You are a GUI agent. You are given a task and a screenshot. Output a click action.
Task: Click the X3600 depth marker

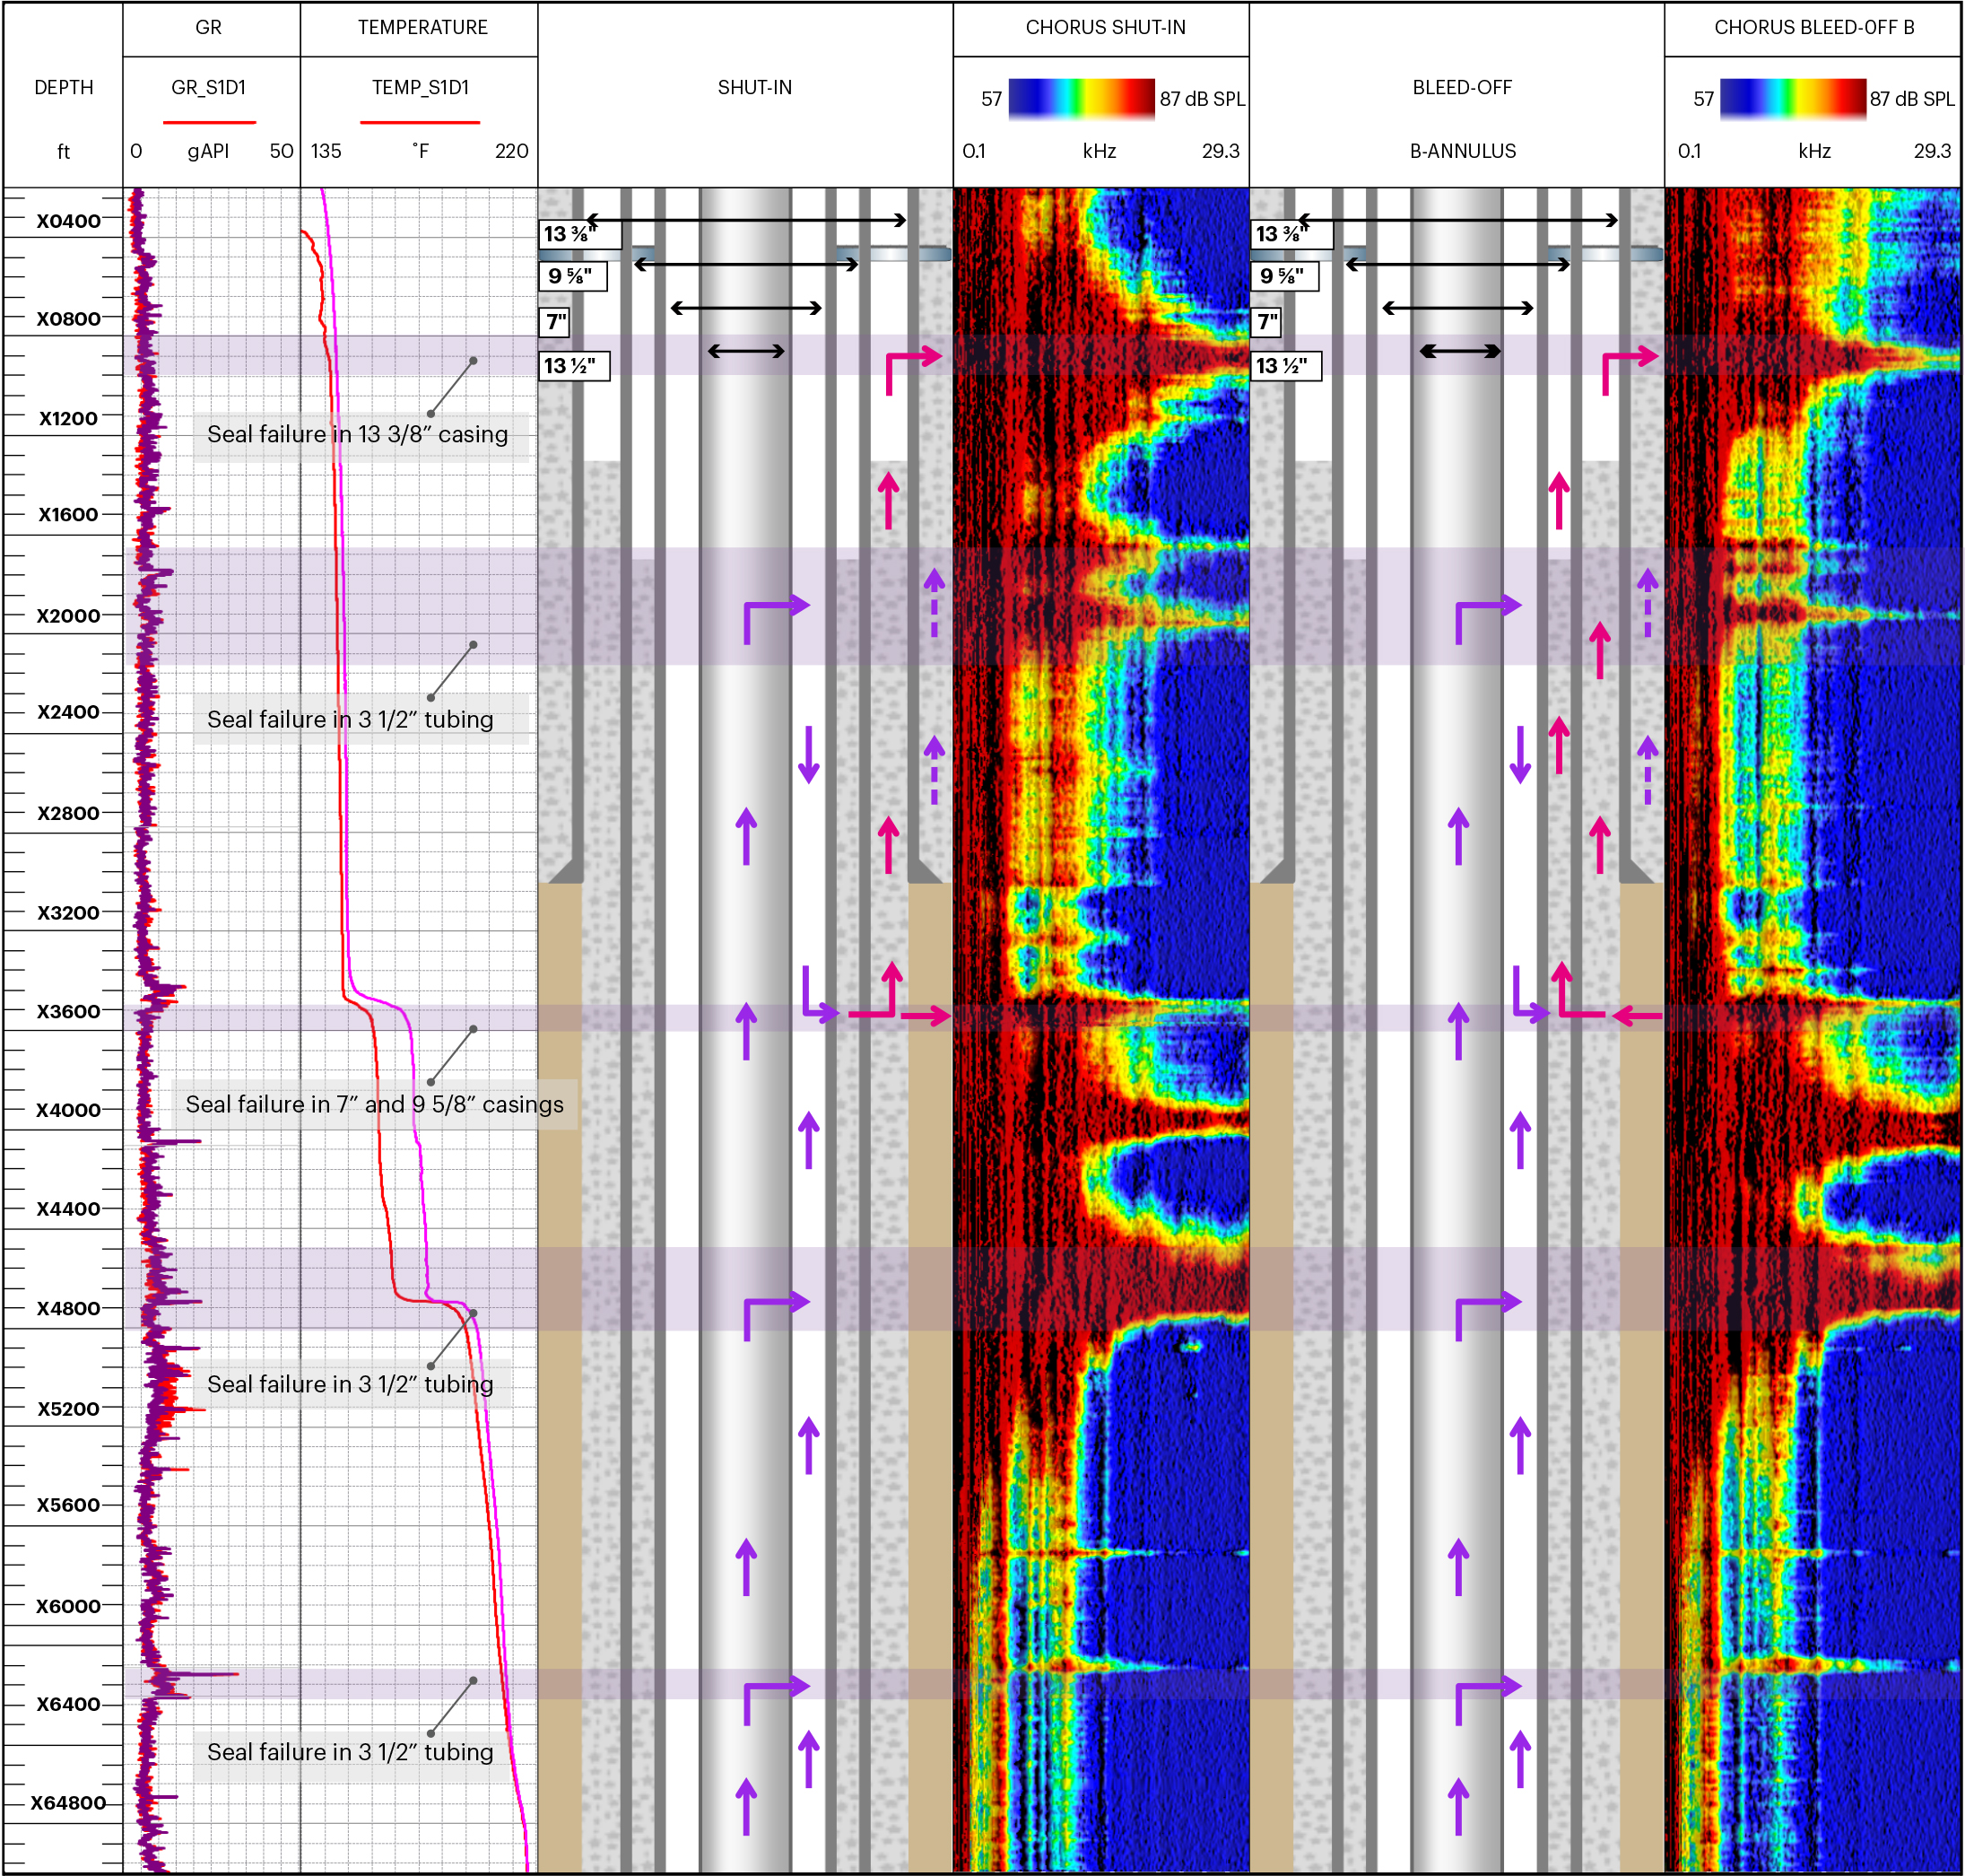click(x=68, y=1011)
